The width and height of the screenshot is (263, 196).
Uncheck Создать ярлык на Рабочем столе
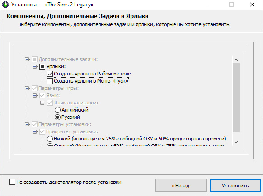[x=50, y=74]
